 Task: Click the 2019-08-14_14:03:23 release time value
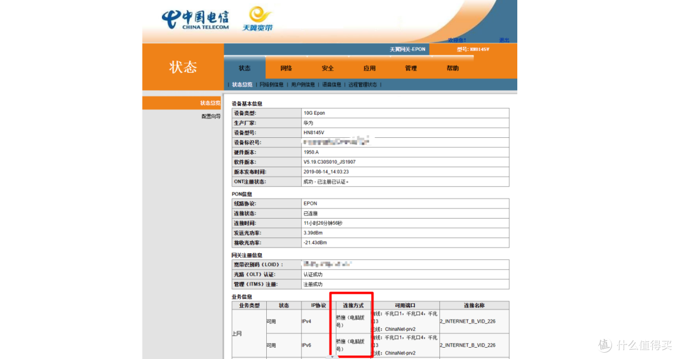click(326, 172)
